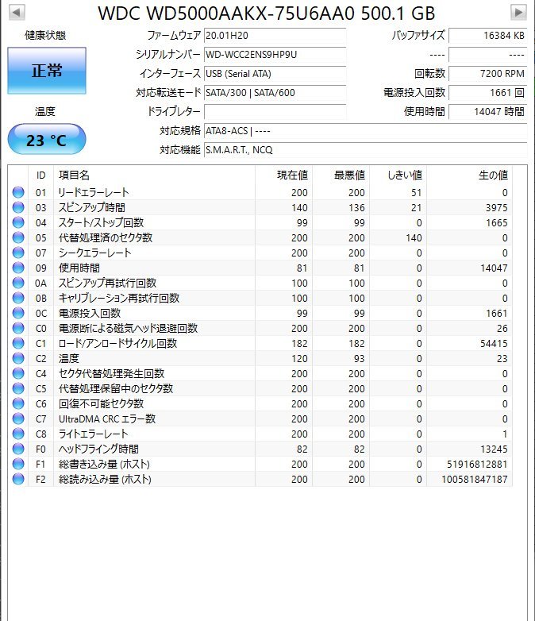Click the しきい値 column header
535x621 pixels.
398,175
